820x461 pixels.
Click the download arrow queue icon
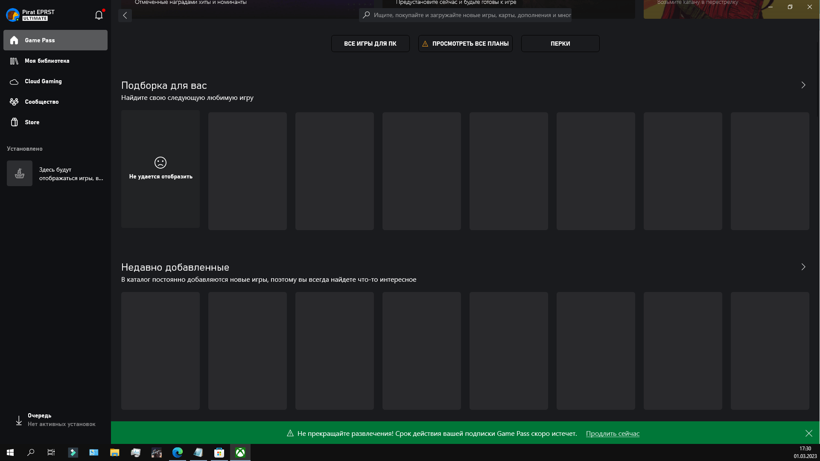click(x=19, y=420)
